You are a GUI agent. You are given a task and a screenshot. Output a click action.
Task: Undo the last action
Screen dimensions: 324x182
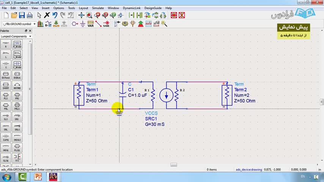tap(55, 15)
